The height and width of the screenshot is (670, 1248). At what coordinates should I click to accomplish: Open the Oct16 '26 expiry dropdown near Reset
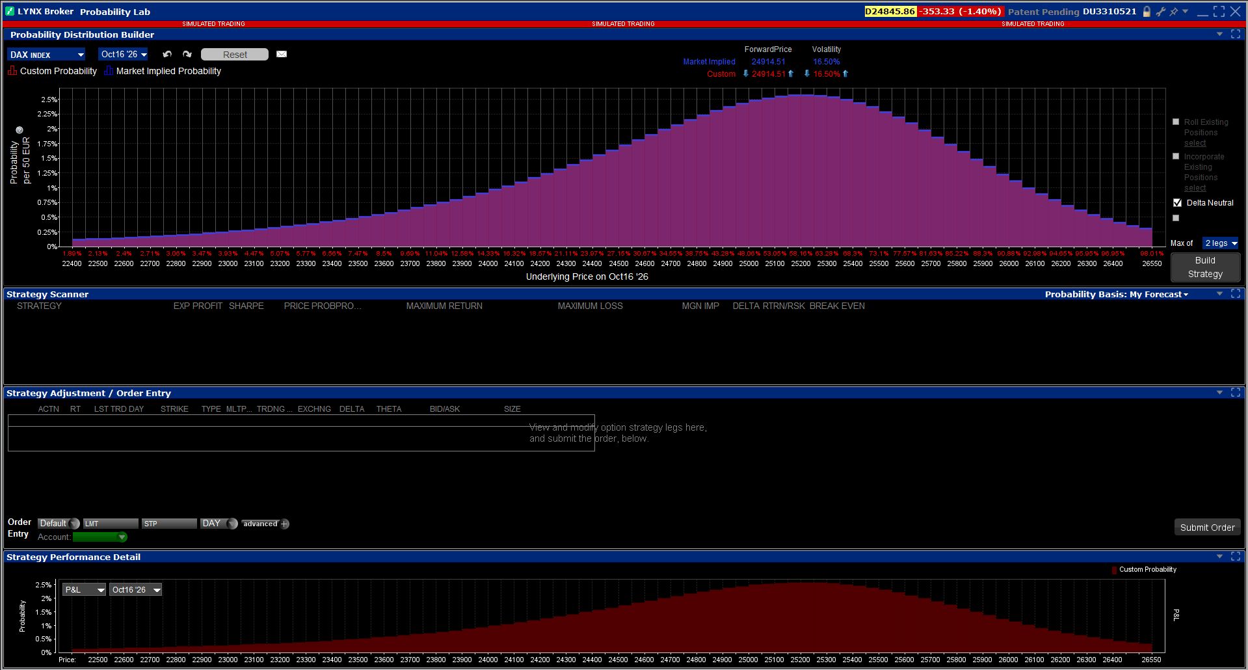pyautogui.click(x=124, y=55)
